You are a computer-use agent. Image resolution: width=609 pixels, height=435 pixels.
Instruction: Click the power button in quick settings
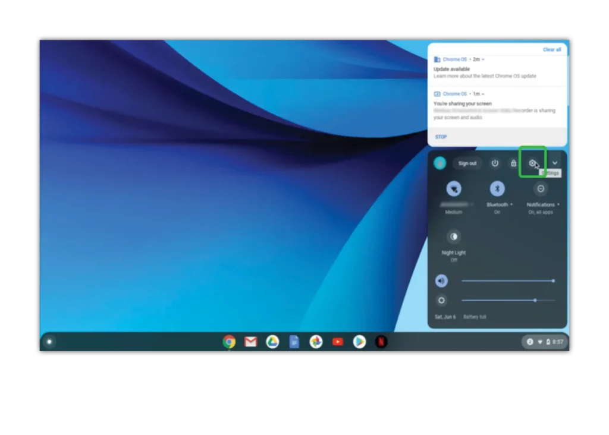(495, 163)
